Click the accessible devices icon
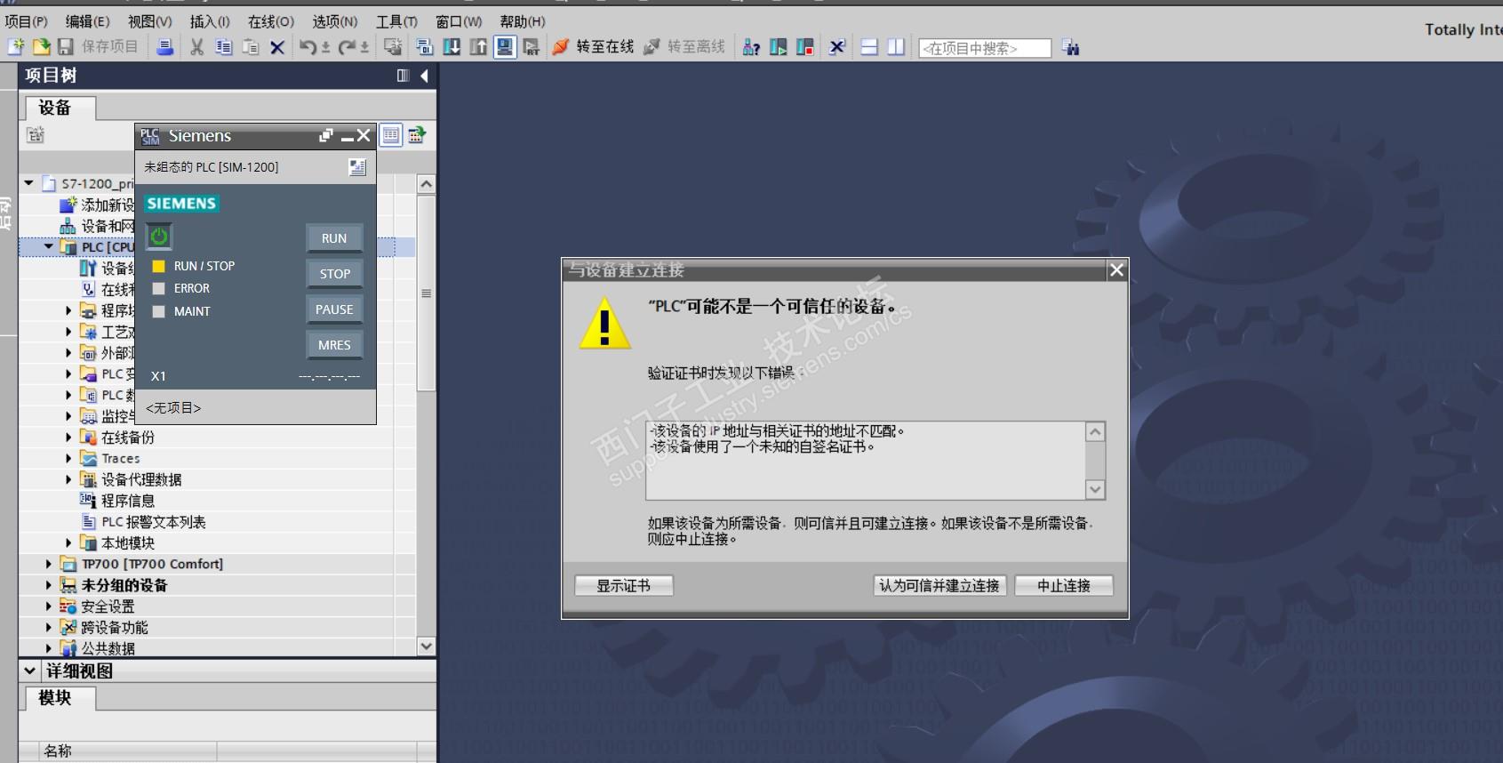This screenshot has width=1503, height=763. 751,47
